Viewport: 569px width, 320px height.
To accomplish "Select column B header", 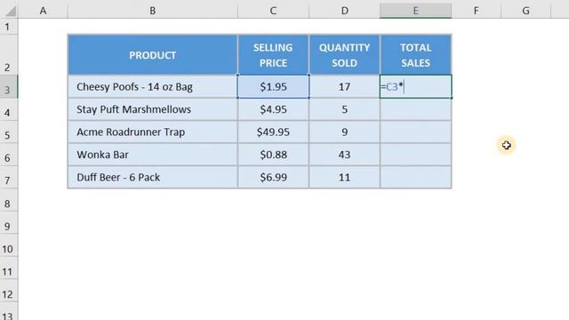I will pos(152,11).
